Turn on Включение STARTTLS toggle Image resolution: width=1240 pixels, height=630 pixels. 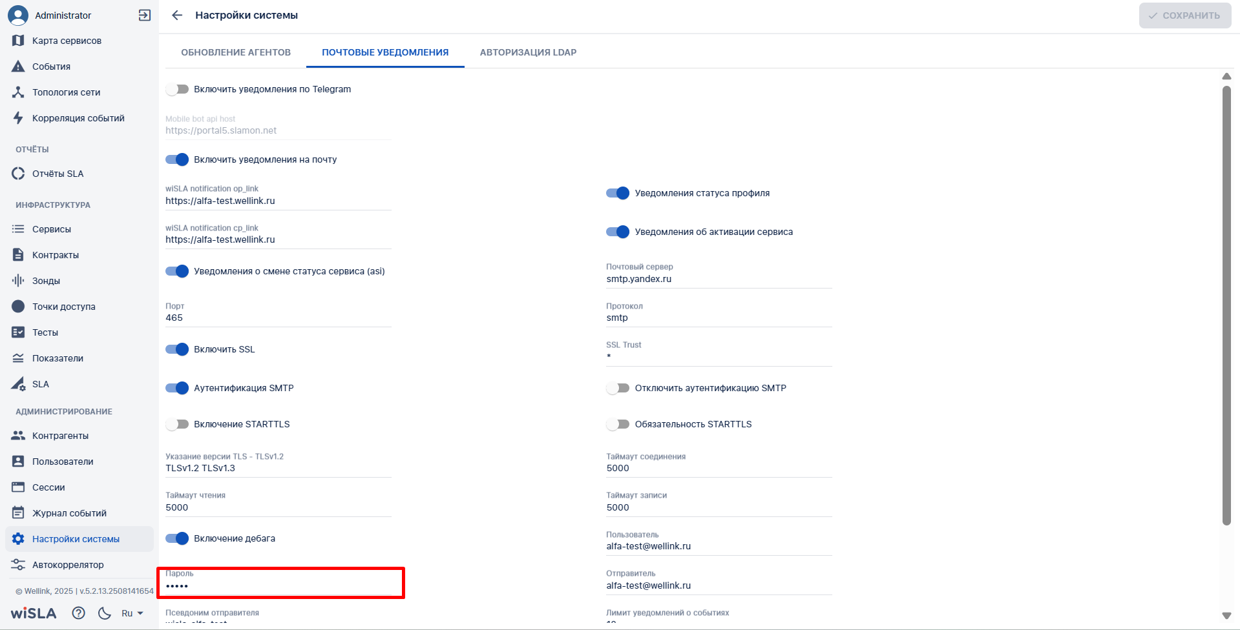click(177, 424)
